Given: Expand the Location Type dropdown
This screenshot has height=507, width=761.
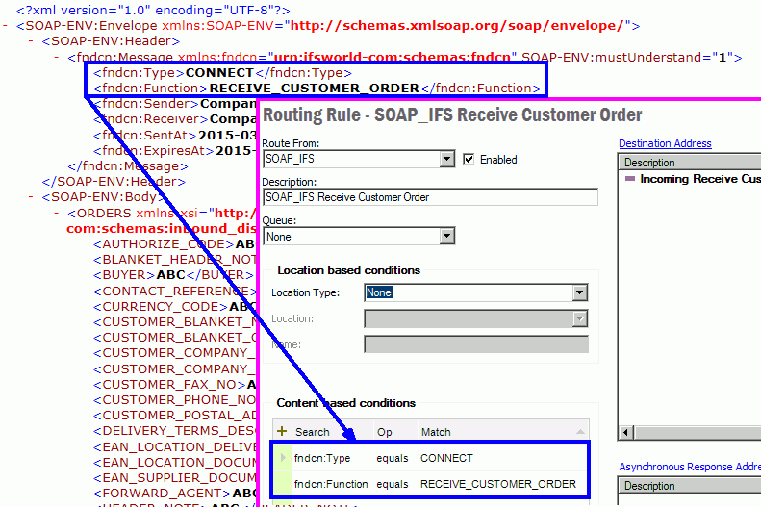Looking at the screenshot, I should 579,292.
